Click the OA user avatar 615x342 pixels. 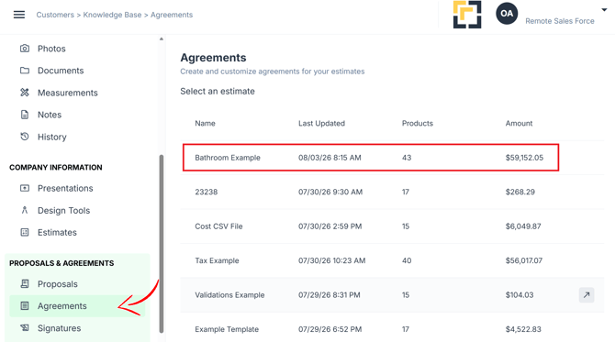(507, 14)
